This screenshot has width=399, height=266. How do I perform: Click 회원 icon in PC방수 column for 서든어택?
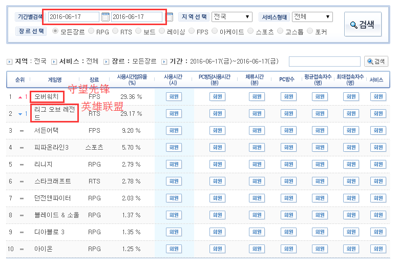[x=288, y=131]
